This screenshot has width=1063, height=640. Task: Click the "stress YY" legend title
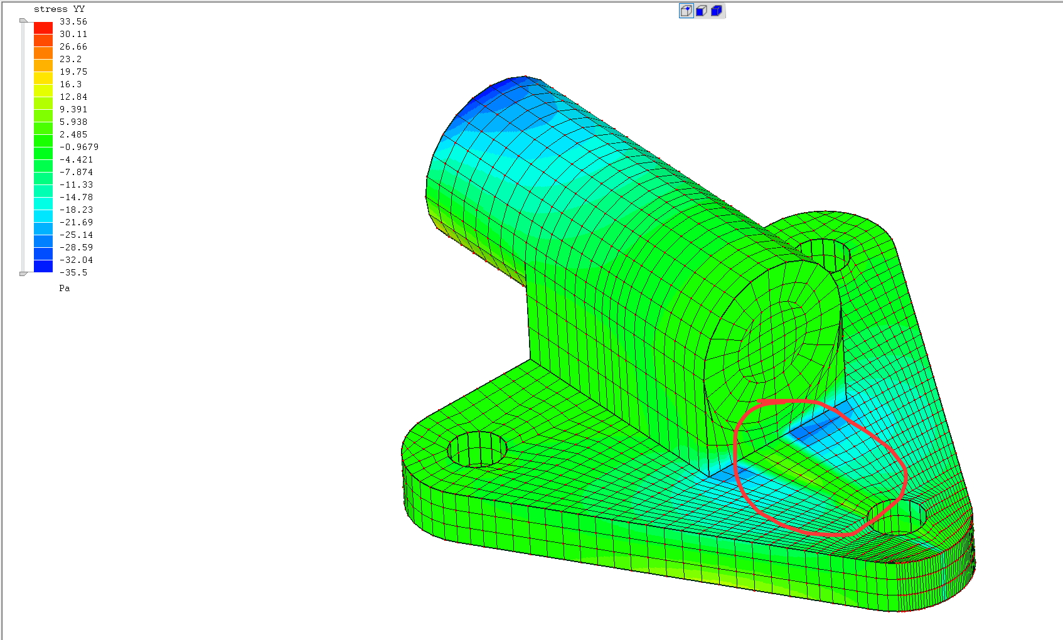[59, 9]
